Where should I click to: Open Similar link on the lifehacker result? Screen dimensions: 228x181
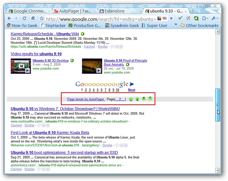(x=107, y=145)
